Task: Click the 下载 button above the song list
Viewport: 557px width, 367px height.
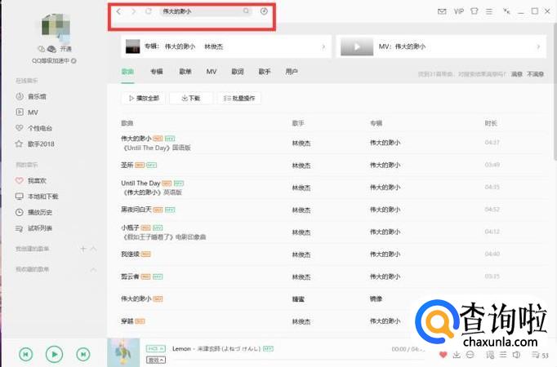Action: pyautogui.click(x=191, y=98)
